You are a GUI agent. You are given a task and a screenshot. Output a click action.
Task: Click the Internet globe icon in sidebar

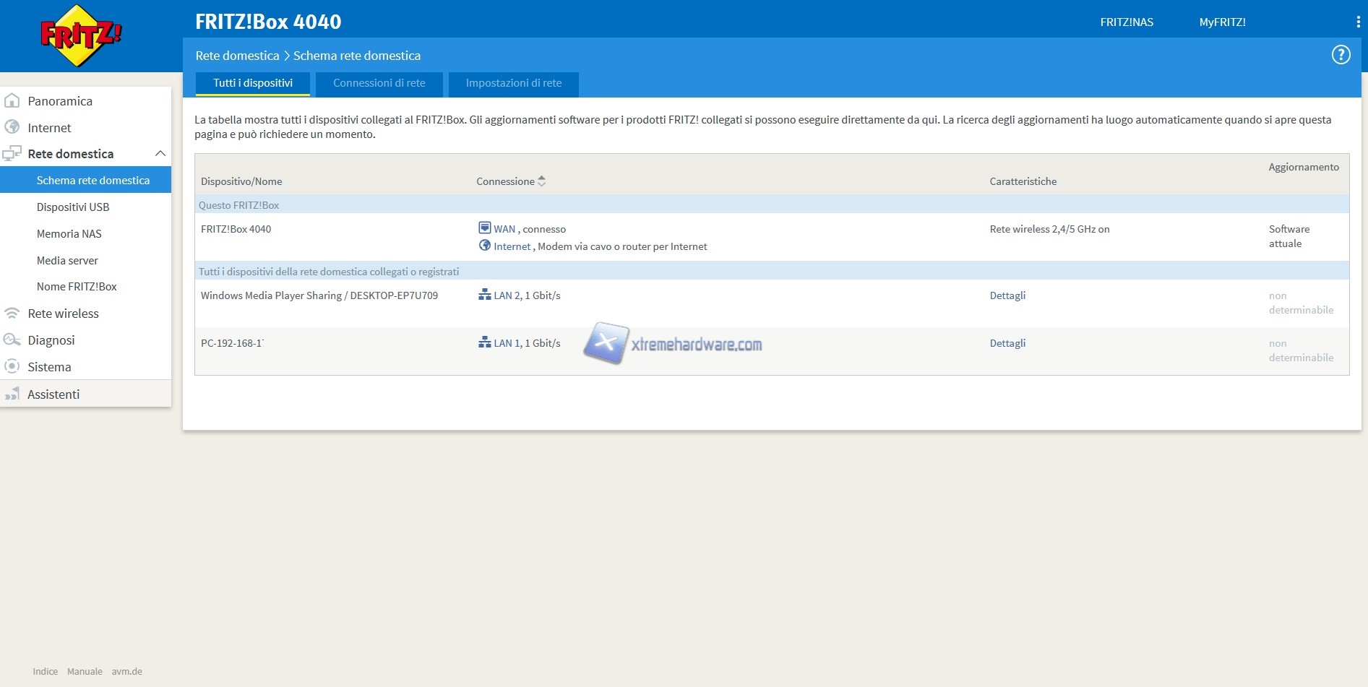(x=12, y=127)
